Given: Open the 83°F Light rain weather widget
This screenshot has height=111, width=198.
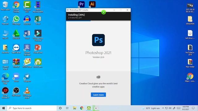Looking at the screenshot, I should 151,108.
